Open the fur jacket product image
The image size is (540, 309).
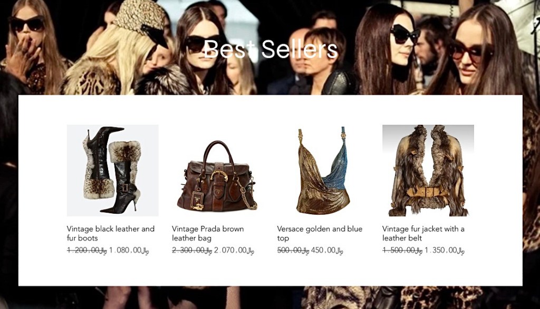[428, 171]
